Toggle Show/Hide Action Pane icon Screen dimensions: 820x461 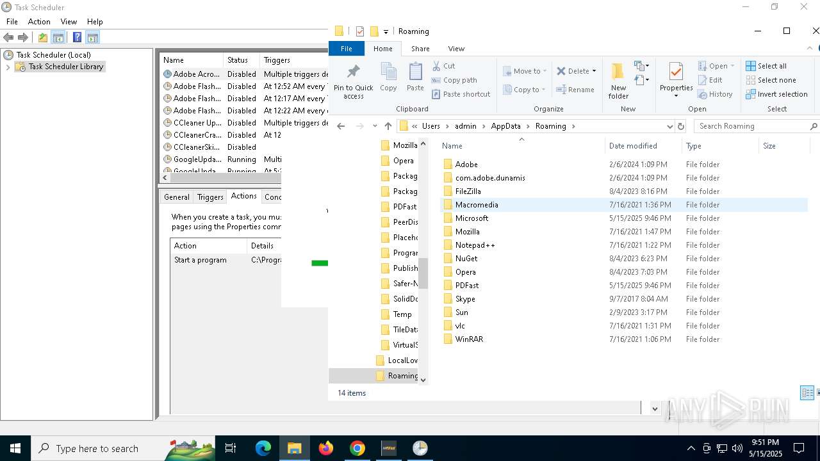point(92,38)
